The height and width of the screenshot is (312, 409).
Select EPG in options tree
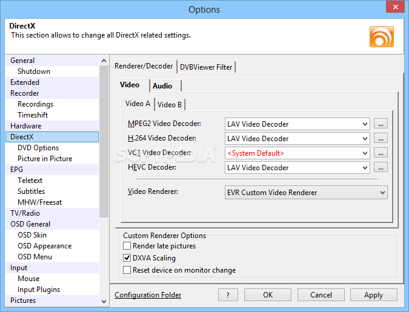52,170
